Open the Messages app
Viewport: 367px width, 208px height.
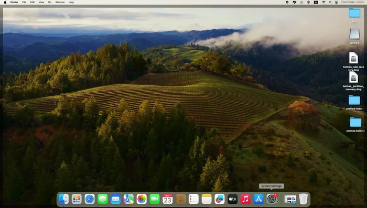(103, 199)
